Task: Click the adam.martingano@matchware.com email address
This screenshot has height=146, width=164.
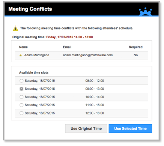Action: point(88,55)
